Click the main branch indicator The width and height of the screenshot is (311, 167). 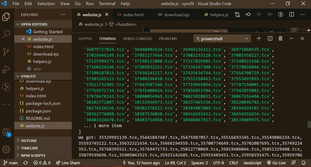pos(11,163)
